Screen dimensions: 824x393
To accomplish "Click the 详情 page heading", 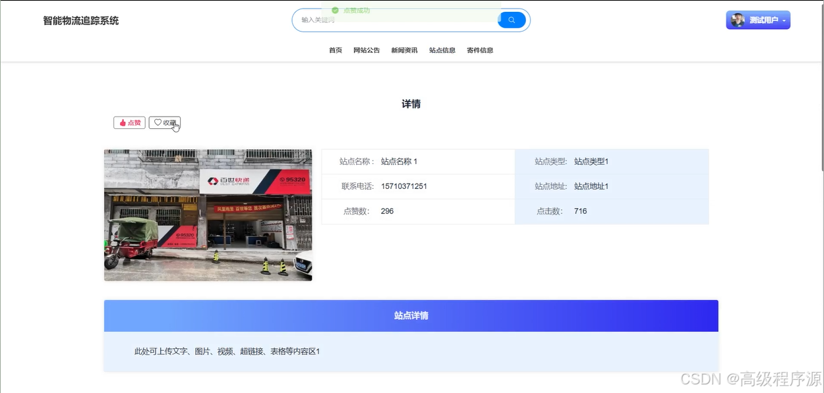I will click(411, 104).
